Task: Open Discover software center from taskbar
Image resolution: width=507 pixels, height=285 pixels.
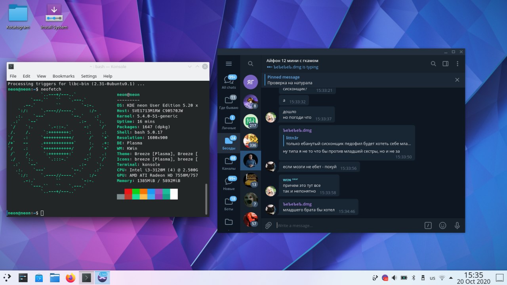Action: point(39,278)
